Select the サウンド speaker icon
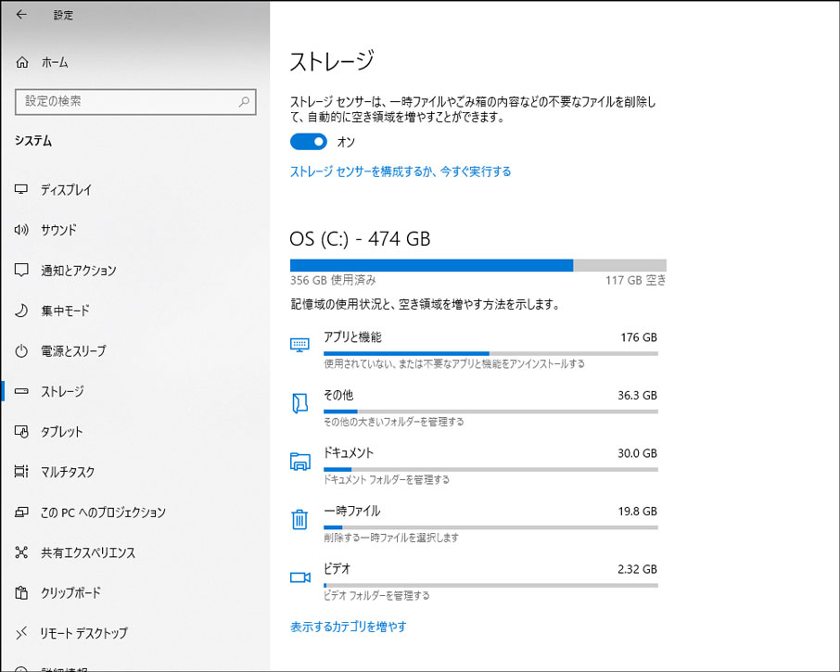The height and width of the screenshot is (672, 840). point(21,230)
